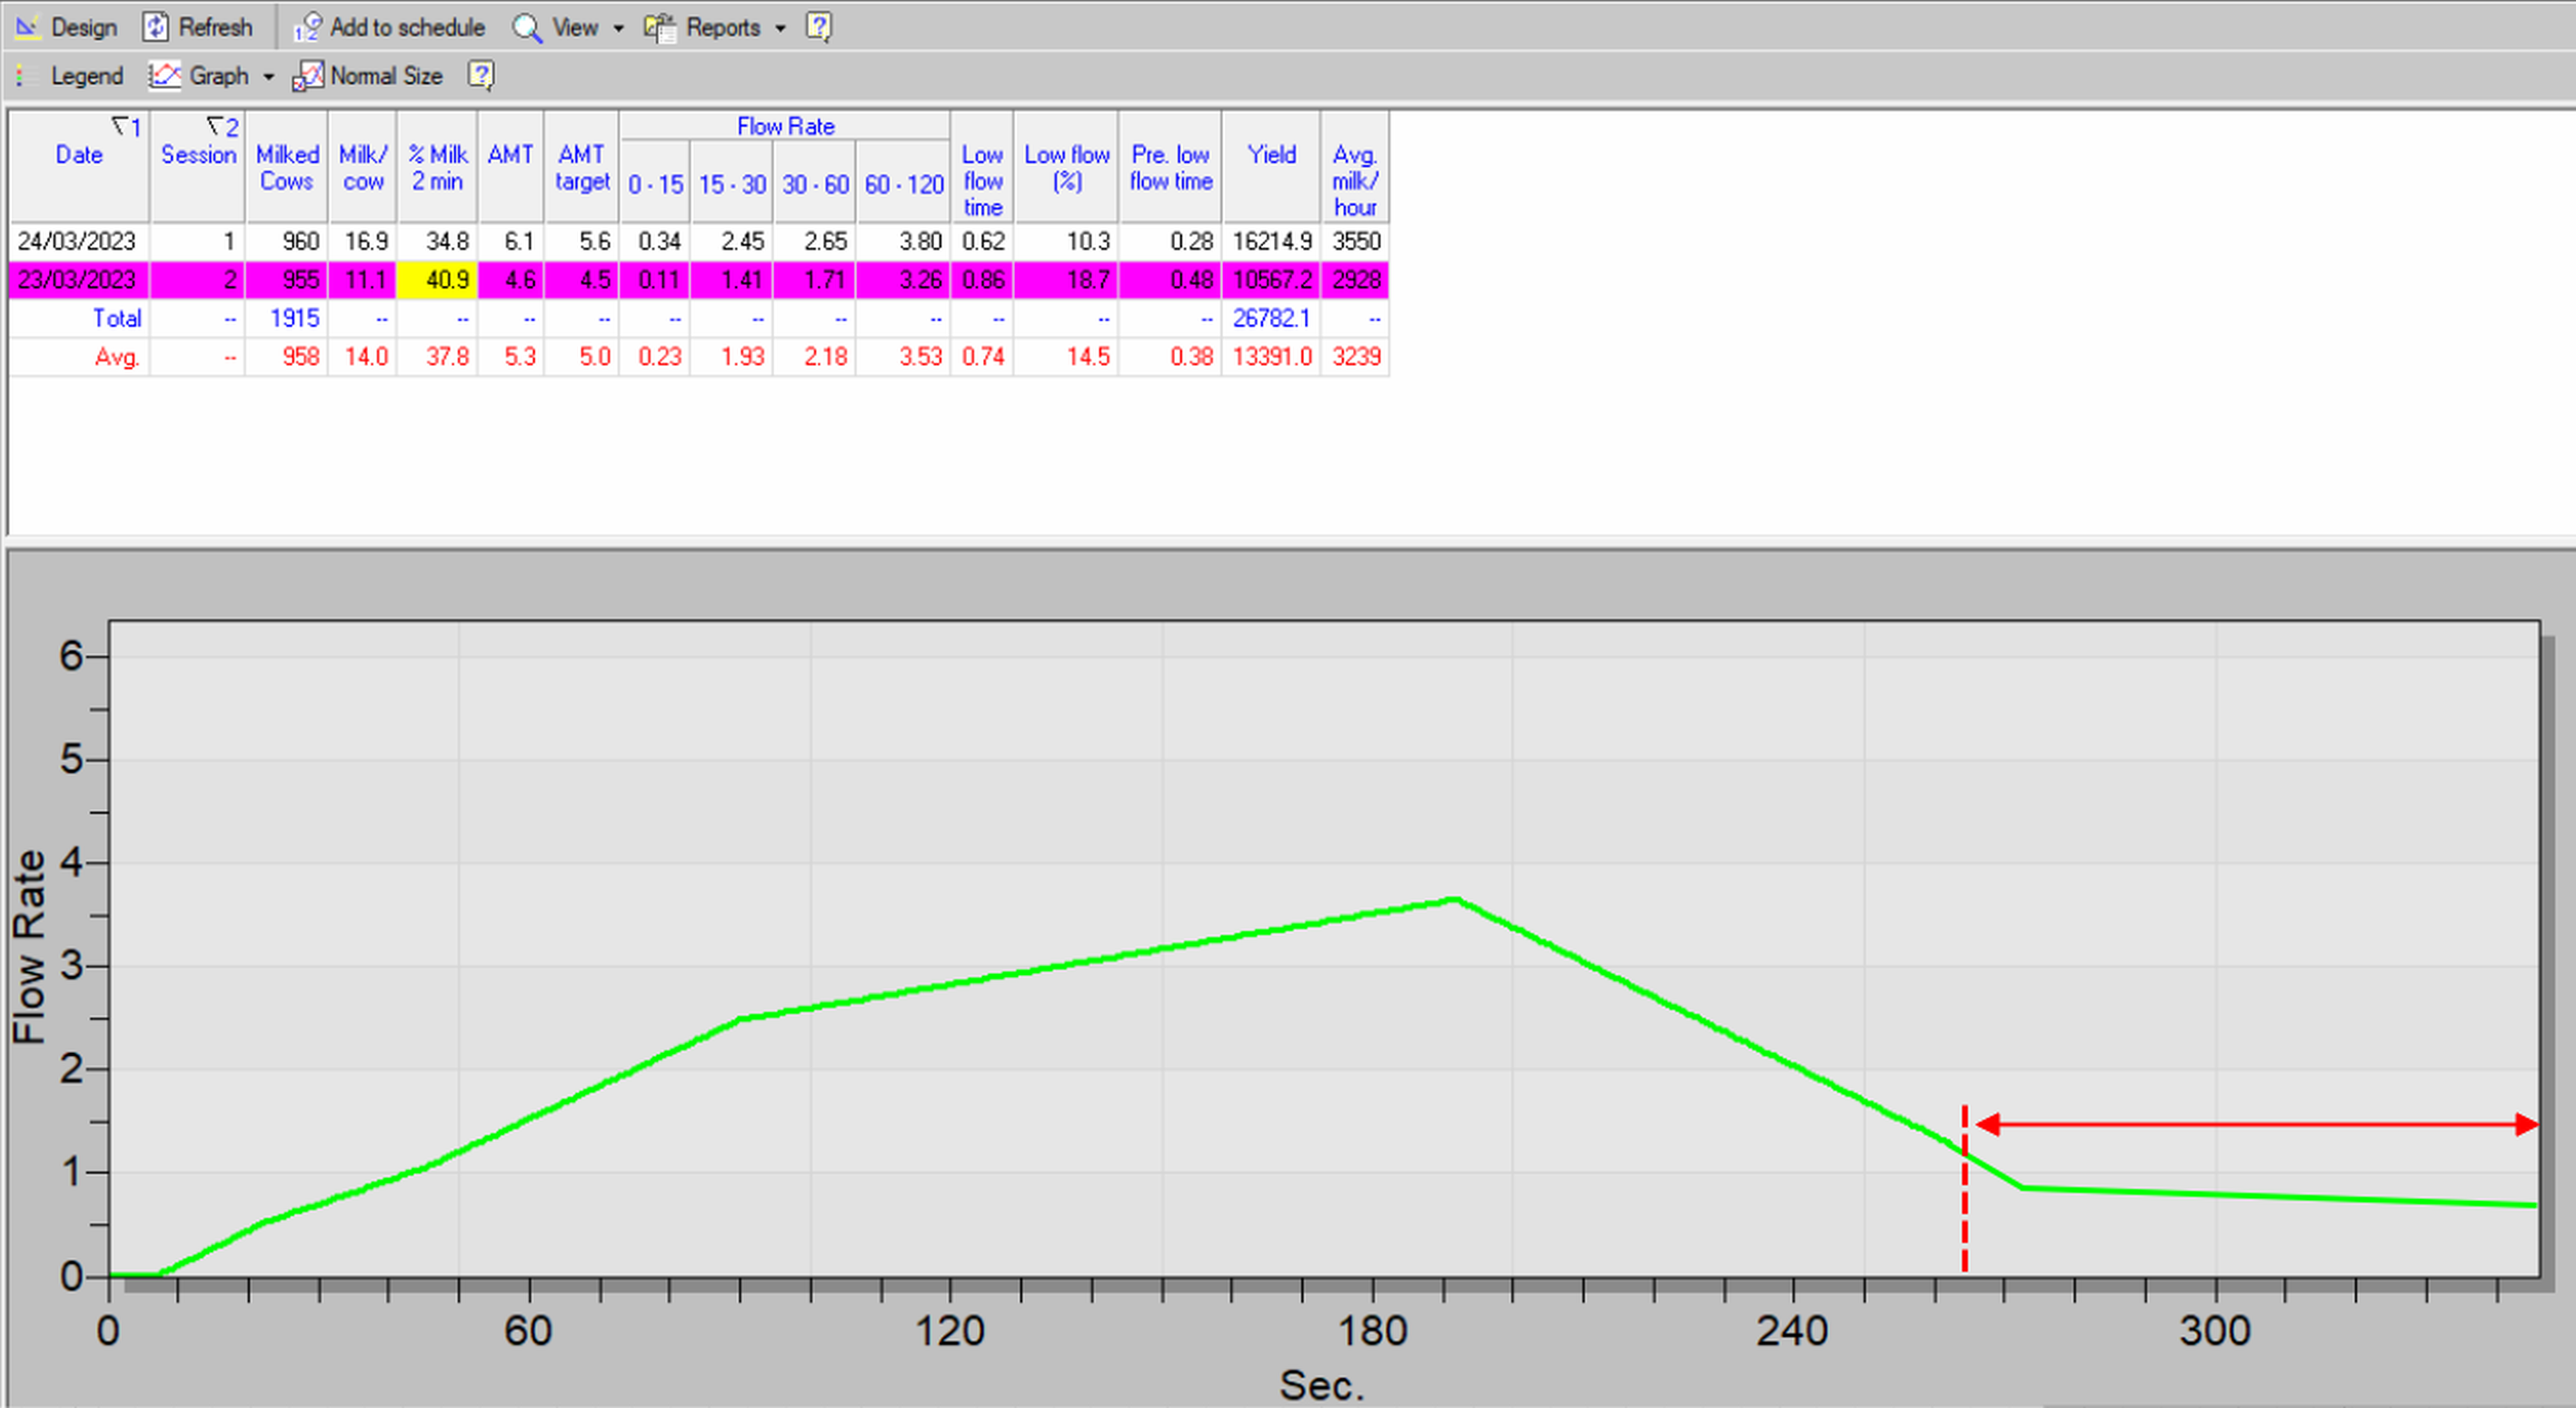This screenshot has width=2576, height=1408.
Task: Click the Design ruler icon
Action: [28, 27]
